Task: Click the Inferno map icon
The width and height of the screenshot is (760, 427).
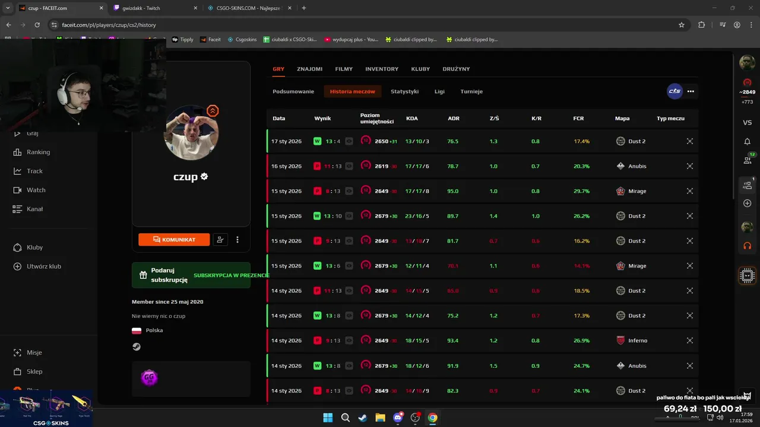Action: pos(621,340)
